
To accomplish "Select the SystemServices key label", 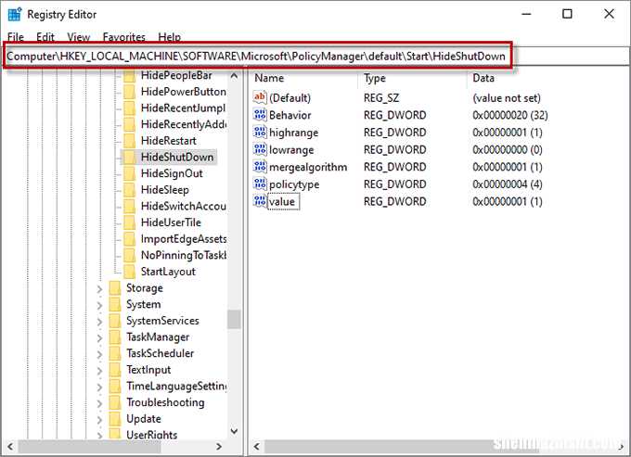I will (162, 321).
